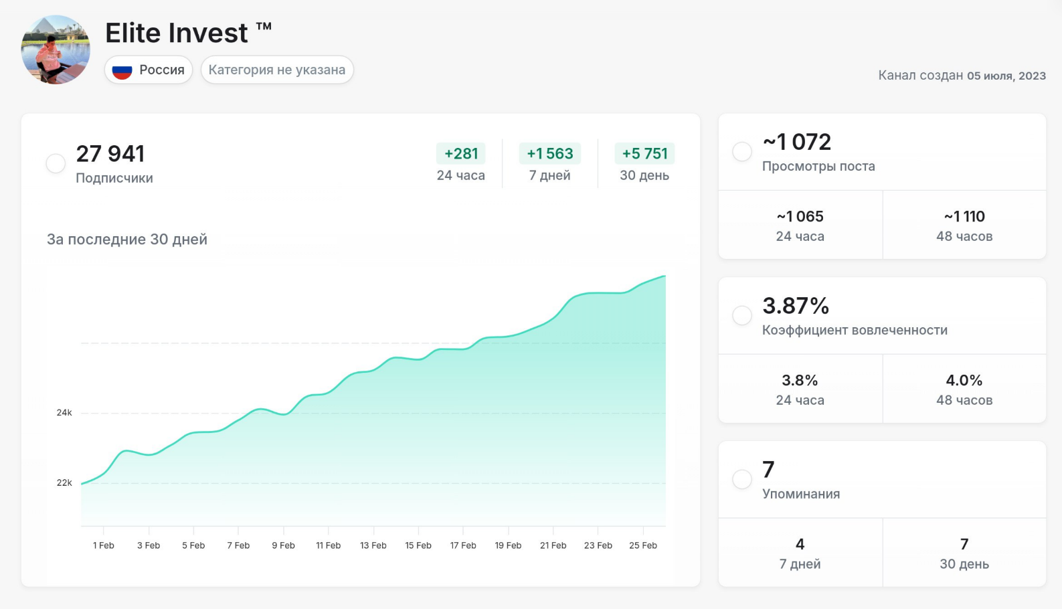The height and width of the screenshot is (609, 1062).
Task: Click the Elite Invest channel avatar
Action: tap(56, 50)
